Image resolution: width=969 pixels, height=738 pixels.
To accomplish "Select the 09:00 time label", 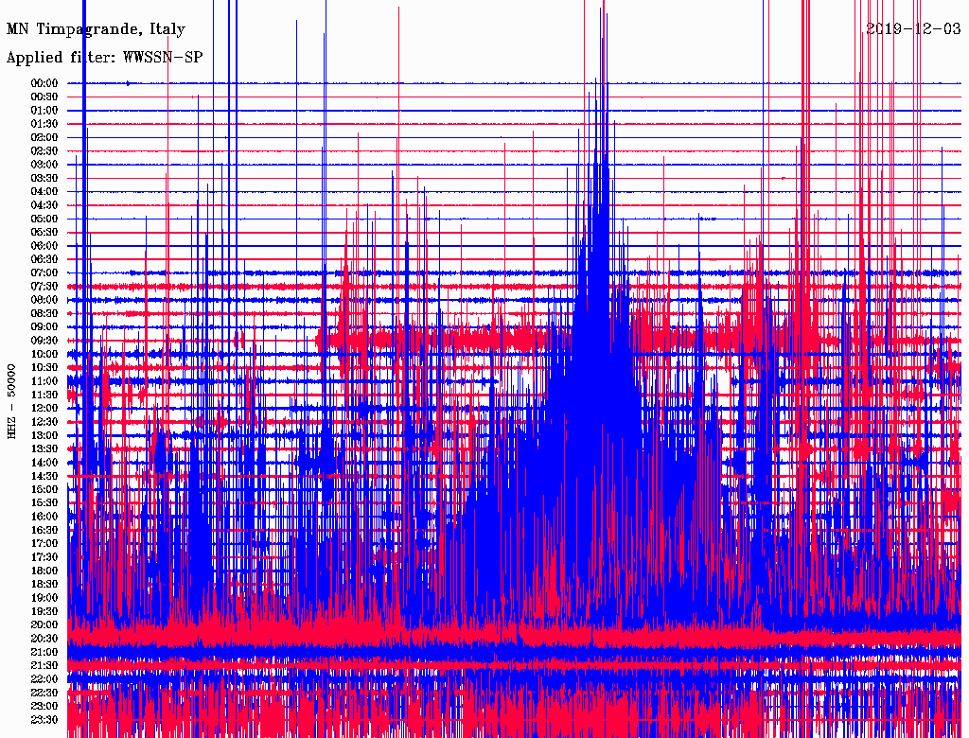I will [44, 327].
